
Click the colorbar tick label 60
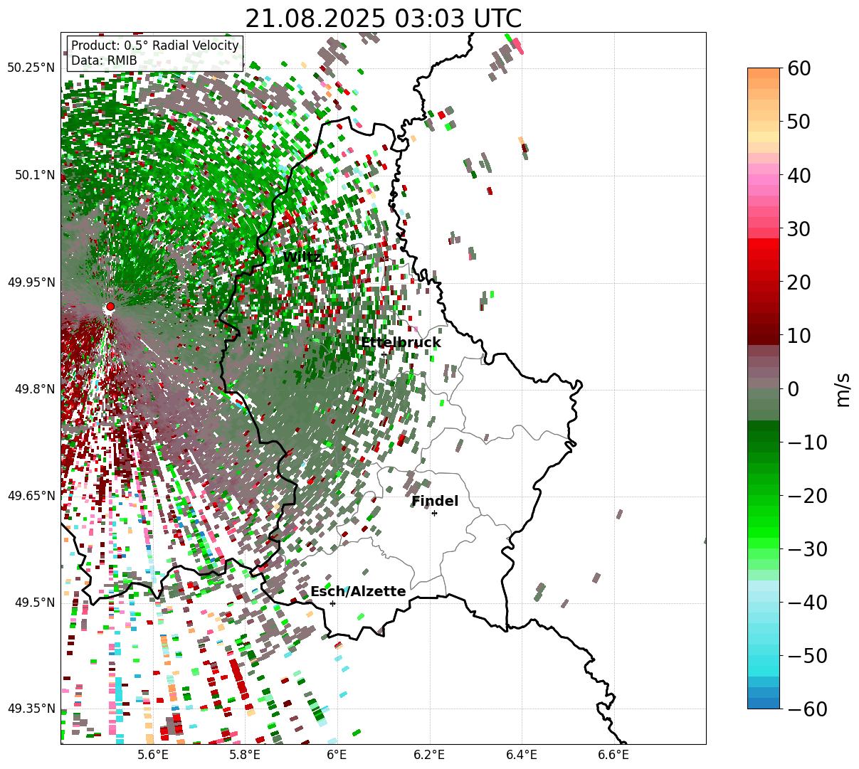[798, 68]
